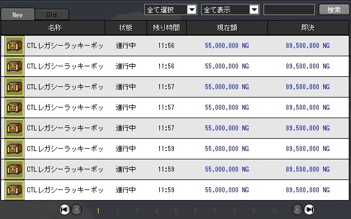The image size is (351, 219).
Task: Sort by 現在額 column header
Action: 227,28
